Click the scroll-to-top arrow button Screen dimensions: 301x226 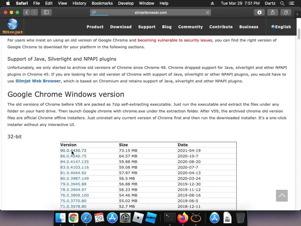coord(282,196)
